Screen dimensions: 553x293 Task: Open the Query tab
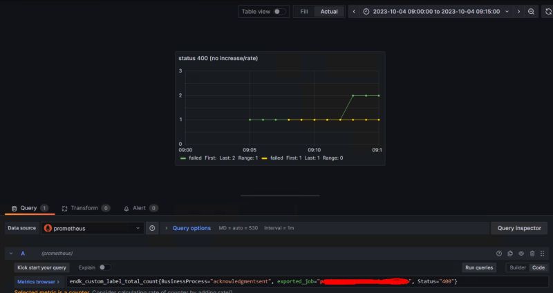(30, 209)
